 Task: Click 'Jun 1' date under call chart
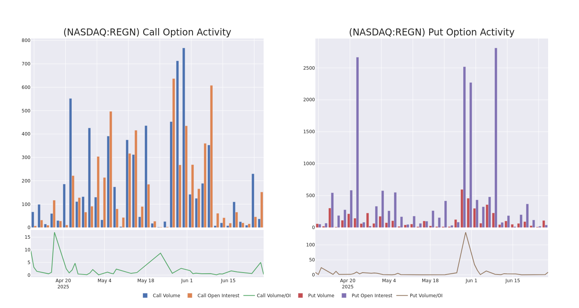[187, 281]
